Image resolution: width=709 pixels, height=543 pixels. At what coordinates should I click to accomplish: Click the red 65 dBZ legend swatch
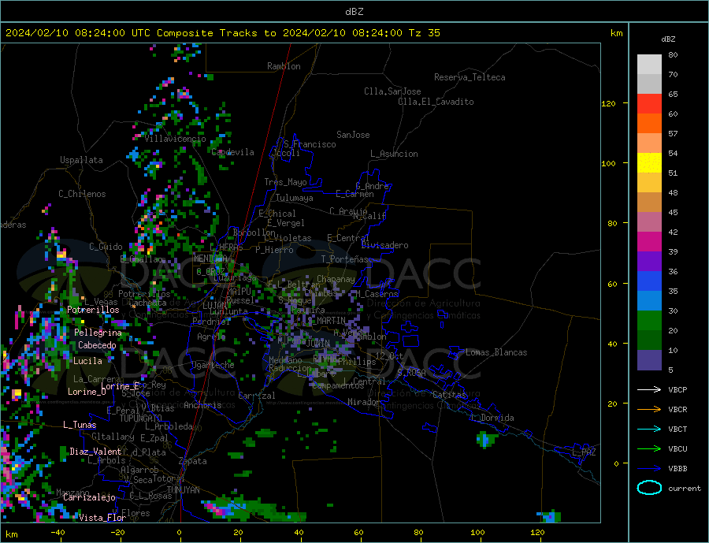click(649, 103)
